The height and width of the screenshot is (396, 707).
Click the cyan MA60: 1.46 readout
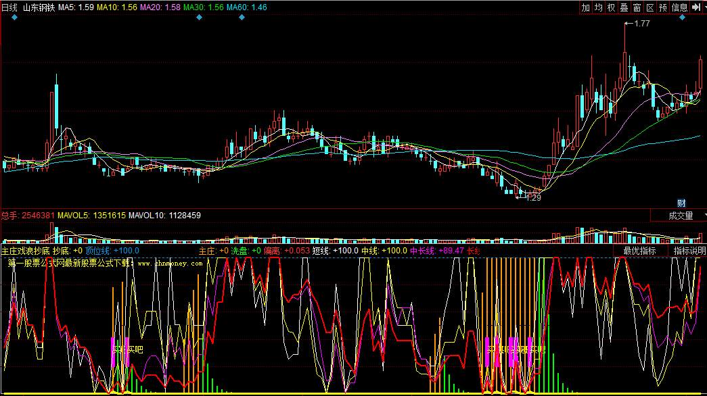[247, 7]
